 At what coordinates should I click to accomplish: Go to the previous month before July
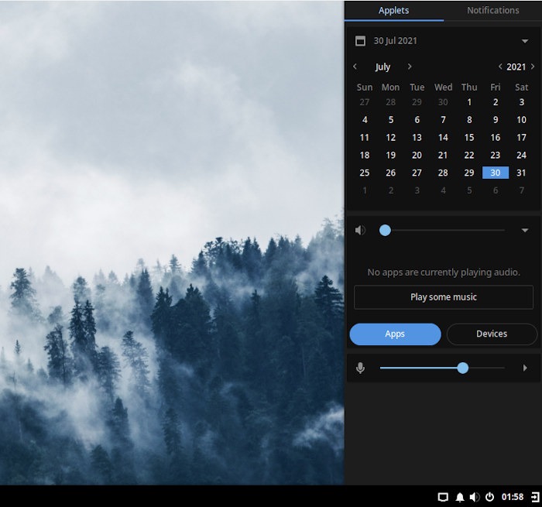pyautogui.click(x=355, y=67)
